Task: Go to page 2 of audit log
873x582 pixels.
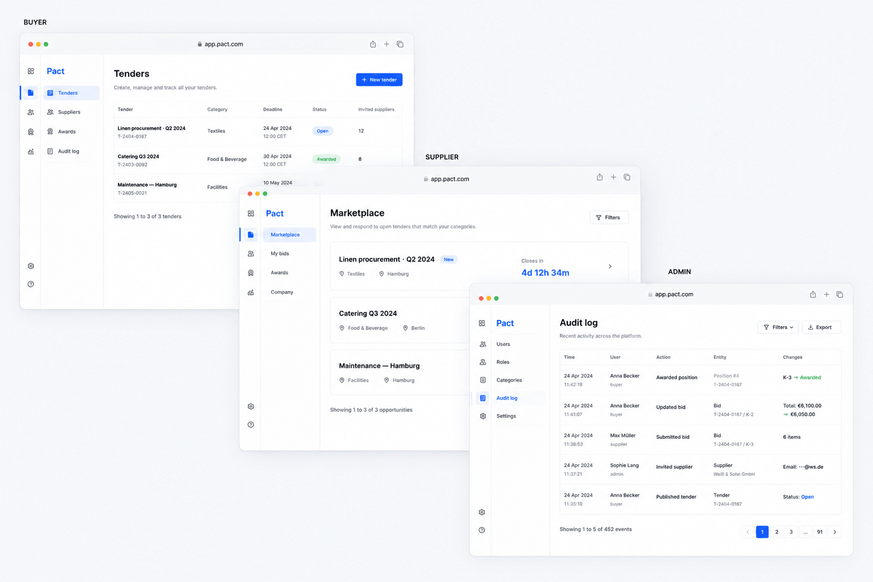Action: pos(776,532)
